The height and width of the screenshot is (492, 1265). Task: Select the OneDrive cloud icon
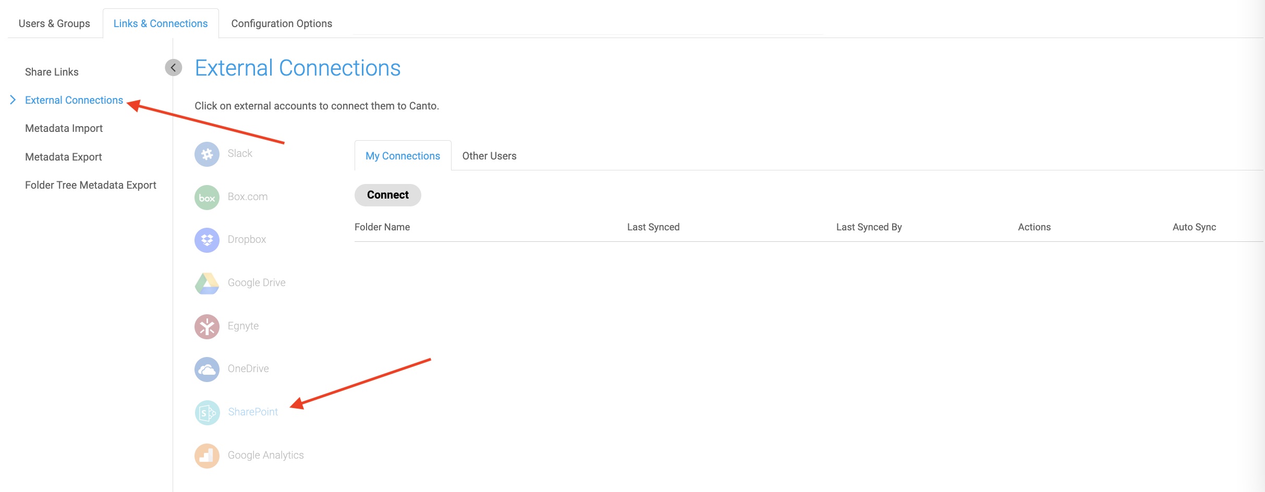point(207,370)
